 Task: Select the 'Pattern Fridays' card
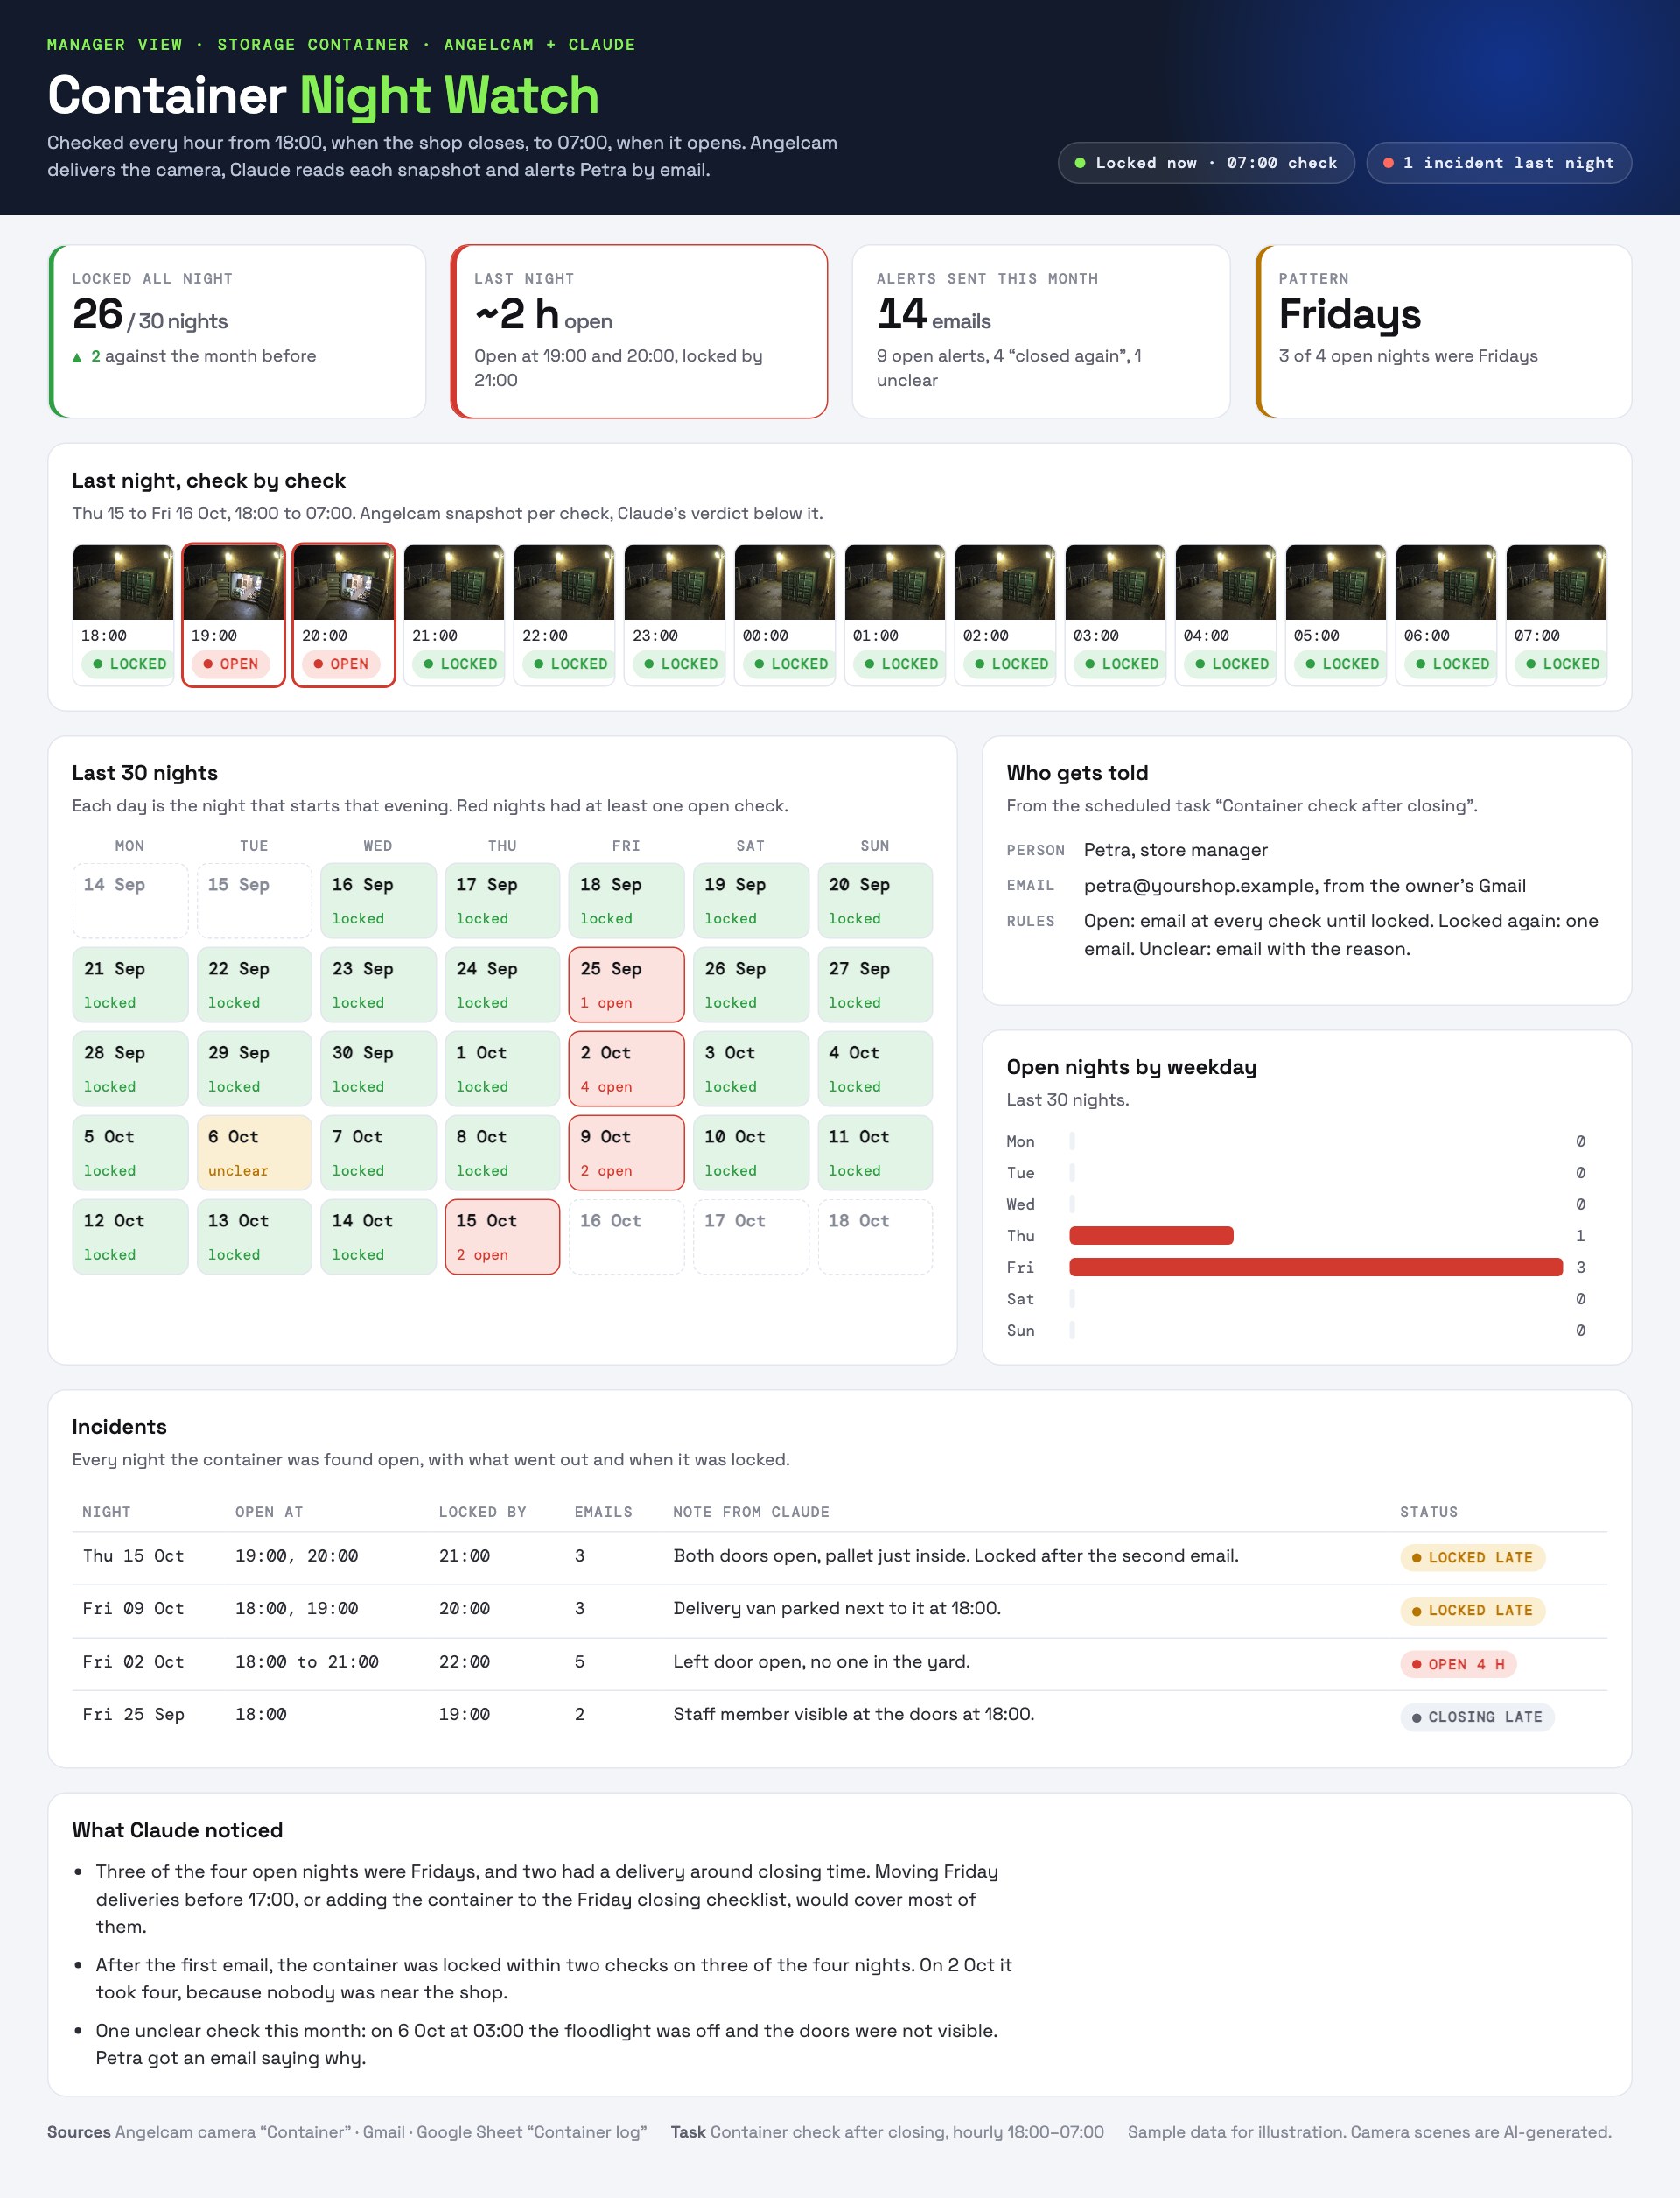[x=1443, y=331]
